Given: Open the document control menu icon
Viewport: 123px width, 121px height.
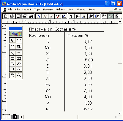Looking at the screenshot, I should click(x=4, y=9).
